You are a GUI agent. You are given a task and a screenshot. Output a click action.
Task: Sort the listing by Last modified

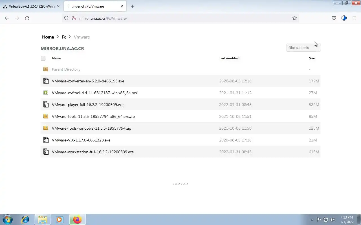229,58
